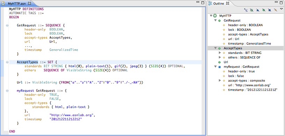Click the green circle icon beside Url
285x136 pixels.
tap(219, 62)
